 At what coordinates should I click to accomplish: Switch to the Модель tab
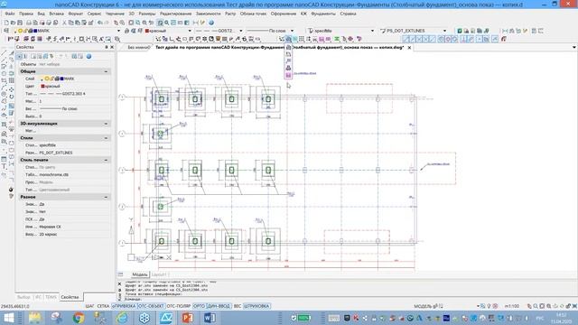pos(140,274)
